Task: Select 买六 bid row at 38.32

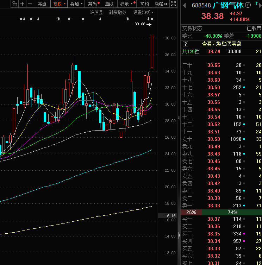Action: (222, 256)
